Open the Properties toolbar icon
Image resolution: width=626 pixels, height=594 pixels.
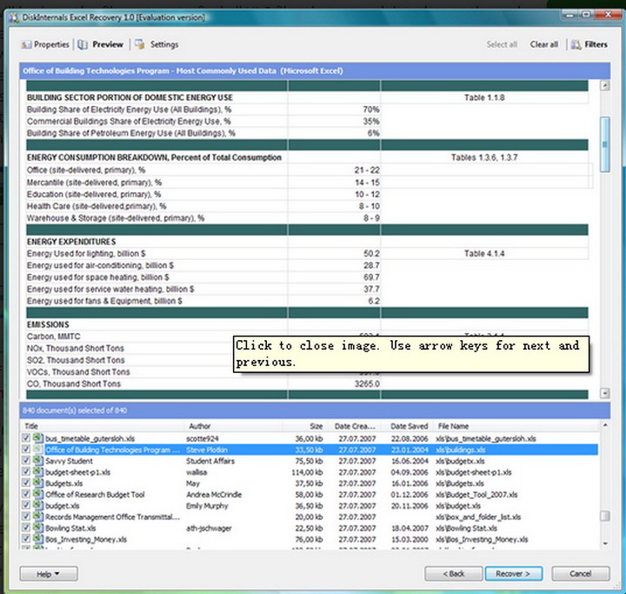(26, 44)
